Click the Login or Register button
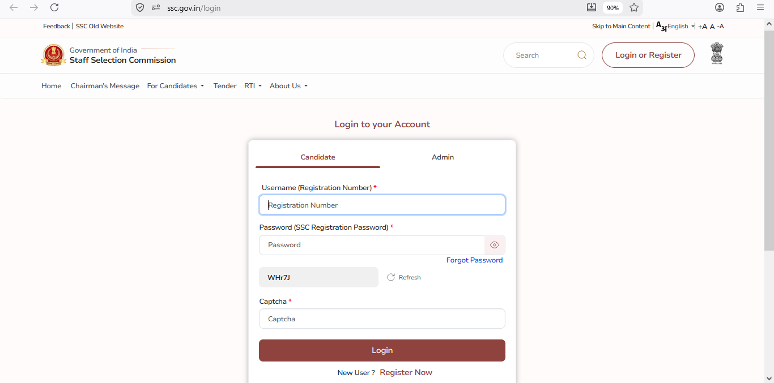This screenshot has width=774, height=383. tap(648, 55)
